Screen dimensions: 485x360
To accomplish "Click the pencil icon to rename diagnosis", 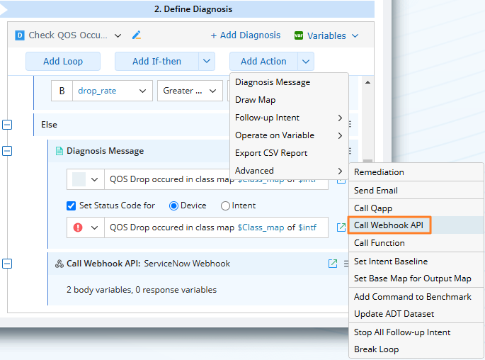I will pyautogui.click(x=137, y=35).
